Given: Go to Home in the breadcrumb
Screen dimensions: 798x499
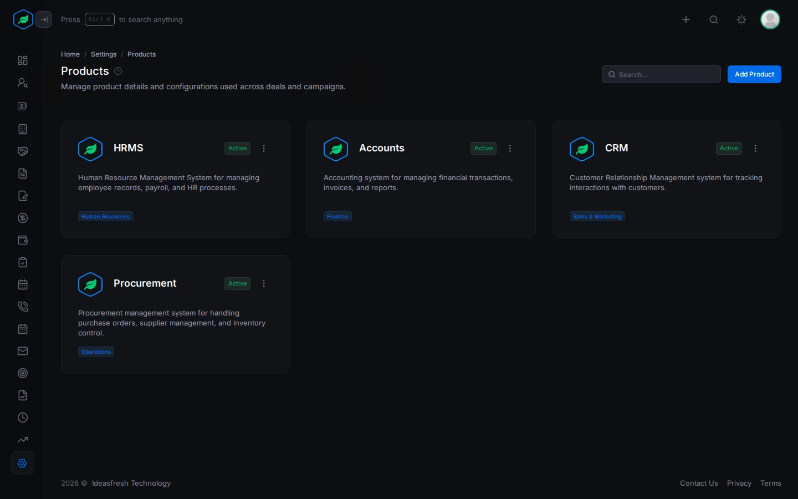Looking at the screenshot, I should tap(70, 54).
